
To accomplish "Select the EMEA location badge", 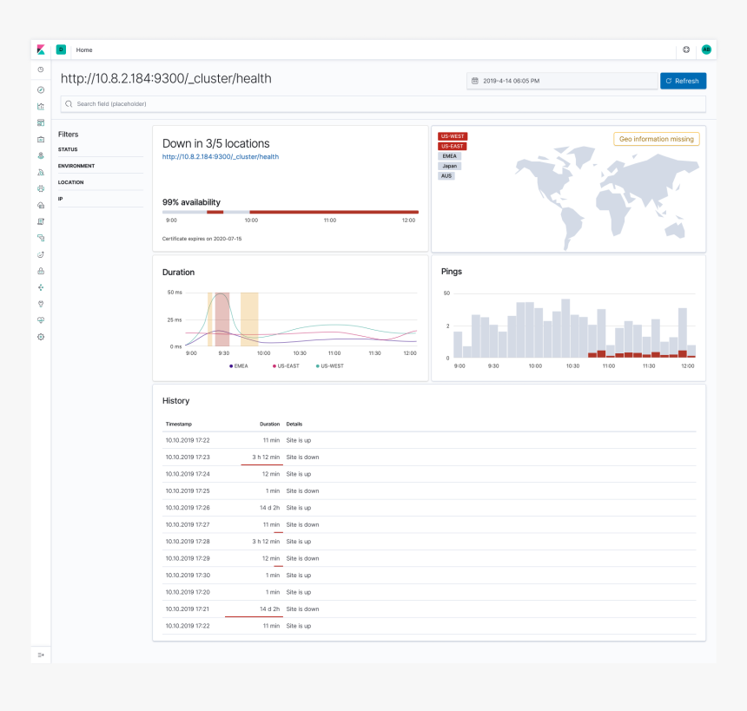I will coord(449,156).
